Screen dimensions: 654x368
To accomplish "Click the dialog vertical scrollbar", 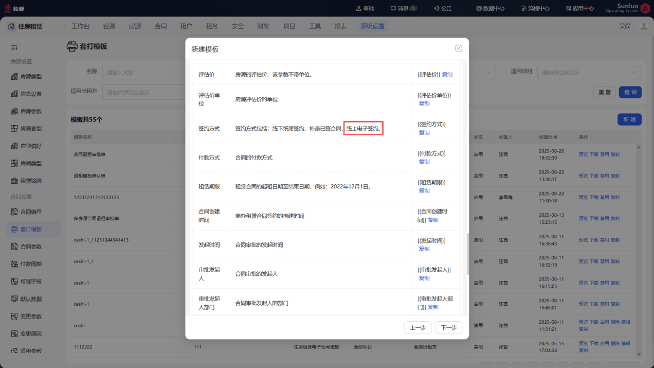I will coord(468,254).
